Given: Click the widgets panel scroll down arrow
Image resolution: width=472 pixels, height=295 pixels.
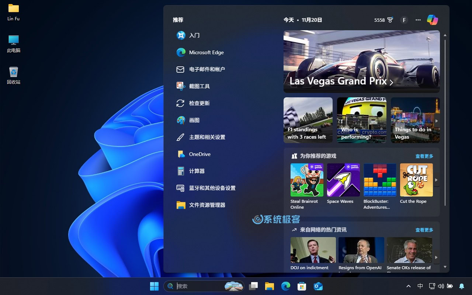Looking at the screenshot, I should tap(445, 267).
